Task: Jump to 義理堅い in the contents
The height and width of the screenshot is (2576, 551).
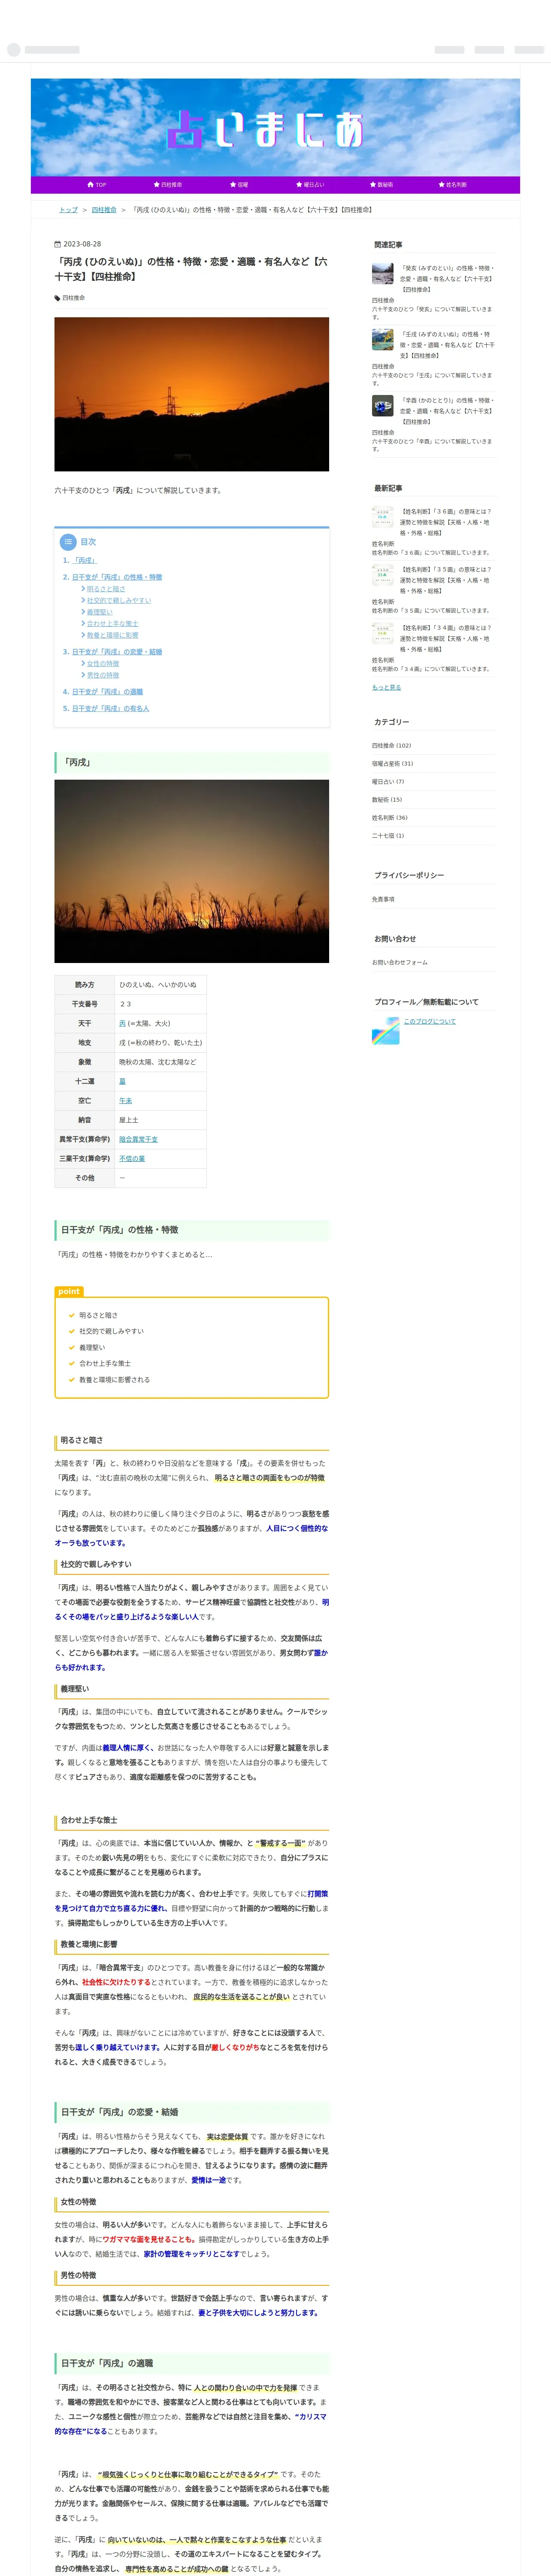Action: [99, 612]
